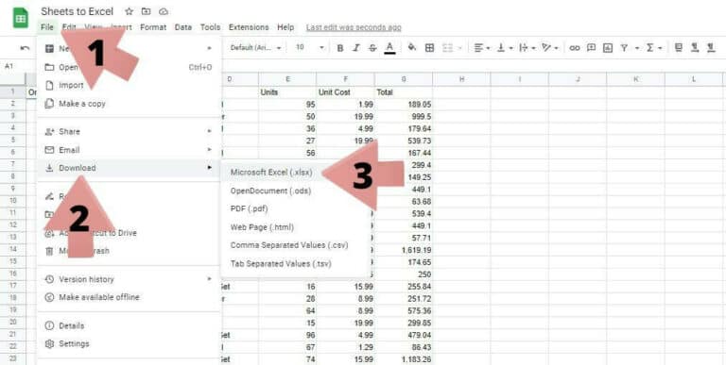Click the Make a copy icon
Screen dimensions: 726x365
click(x=49, y=104)
